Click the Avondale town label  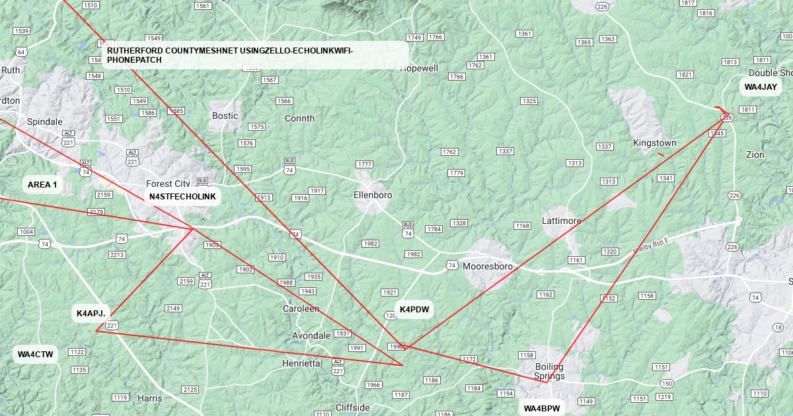311,336
